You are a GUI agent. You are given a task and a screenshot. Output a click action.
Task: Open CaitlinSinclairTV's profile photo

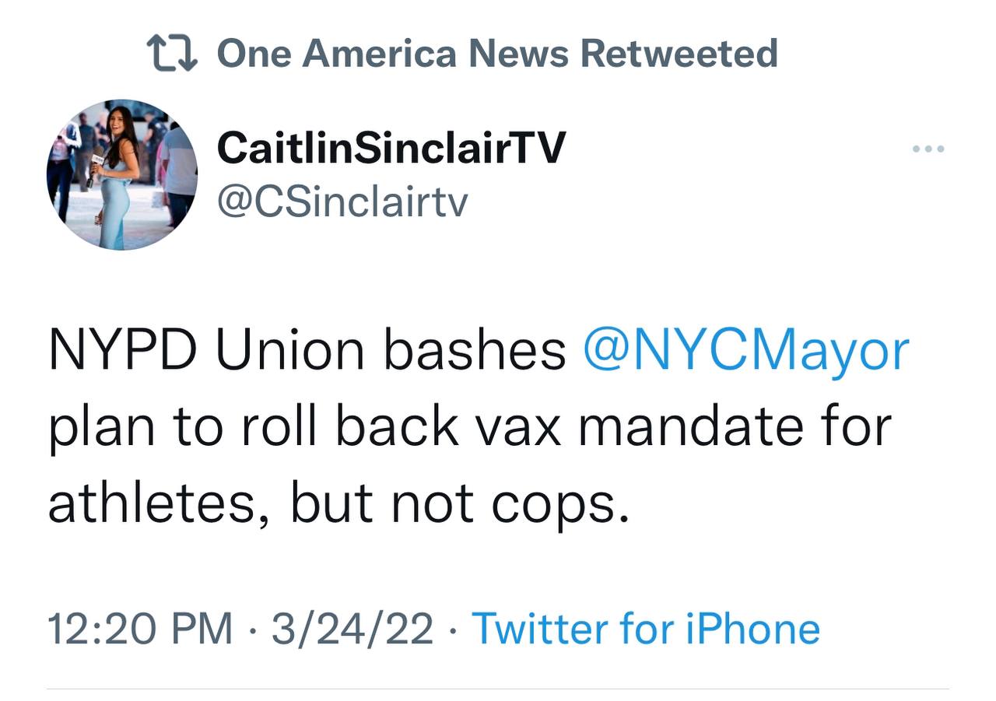122,175
